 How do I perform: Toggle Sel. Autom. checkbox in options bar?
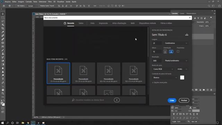[x=16, y=6]
